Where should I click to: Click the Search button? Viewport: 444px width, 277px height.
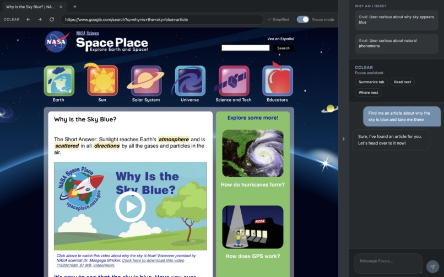click(x=283, y=48)
